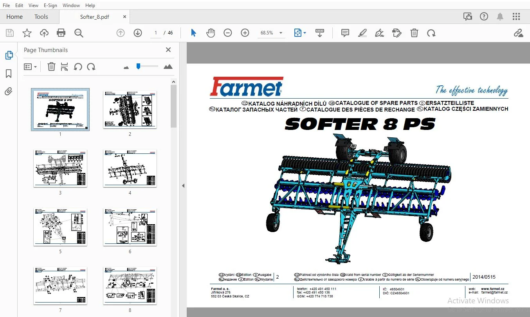Open the Help question mark
This screenshot has height=317, width=530.
(484, 16)
